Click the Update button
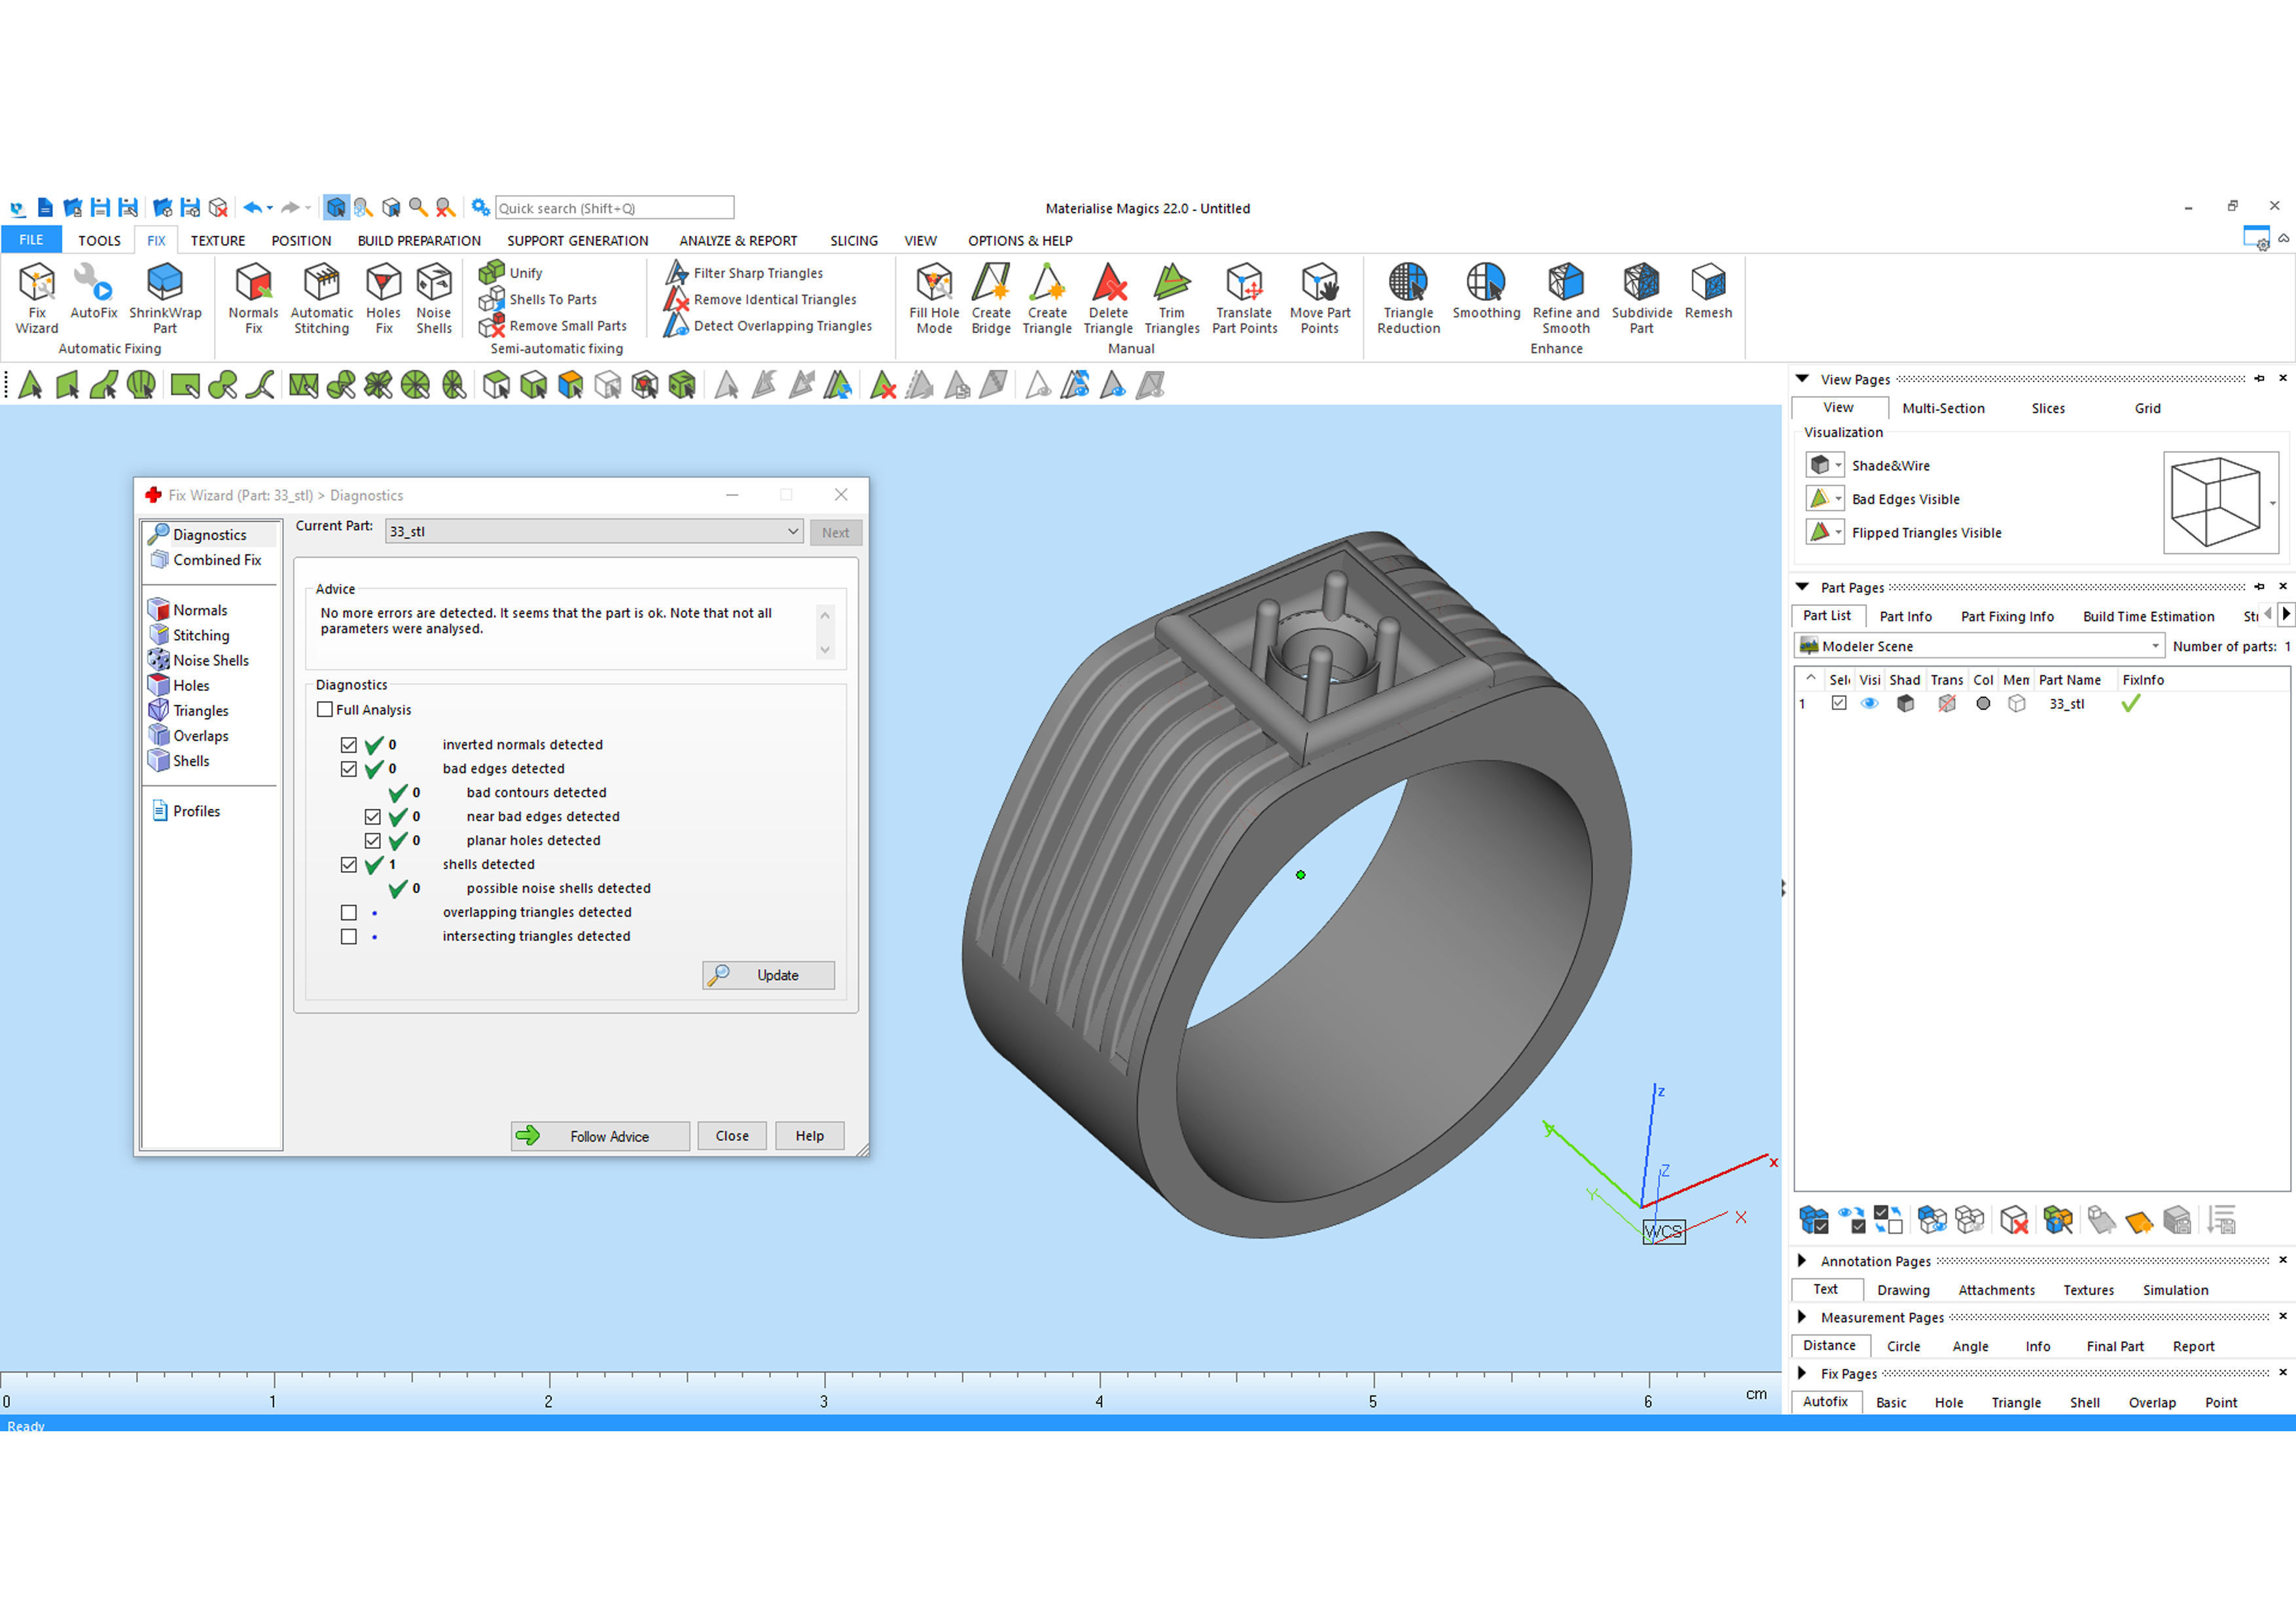This screenshot has height=1623, width=2296. coord(768,975)
